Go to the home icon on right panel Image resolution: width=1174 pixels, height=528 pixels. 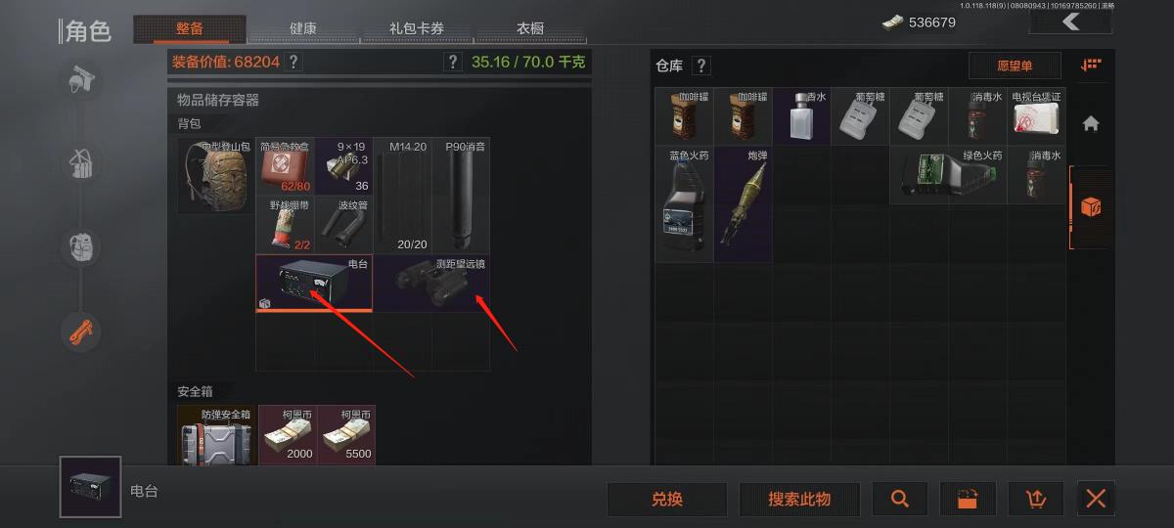[1091, 123]
